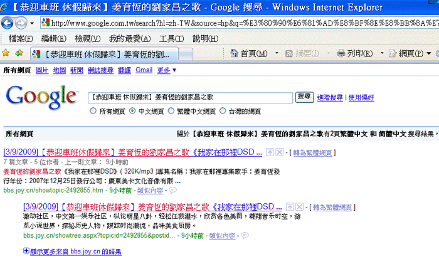Image resolution: width=439 pixels, height=259 pixels.
Task: Click 顯示更多來自 bbs.joy.cn 的結果 link
Action: coord(76,251)
